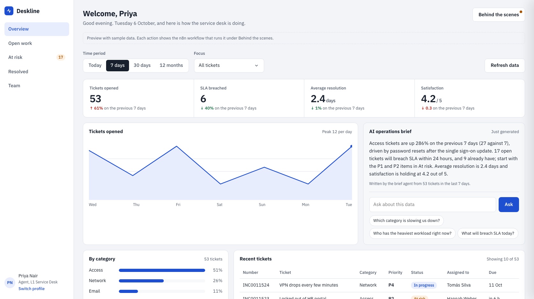Navigate to Resolved in sidebar
This screenshot has height=299, width=534.
coord(37,72)
